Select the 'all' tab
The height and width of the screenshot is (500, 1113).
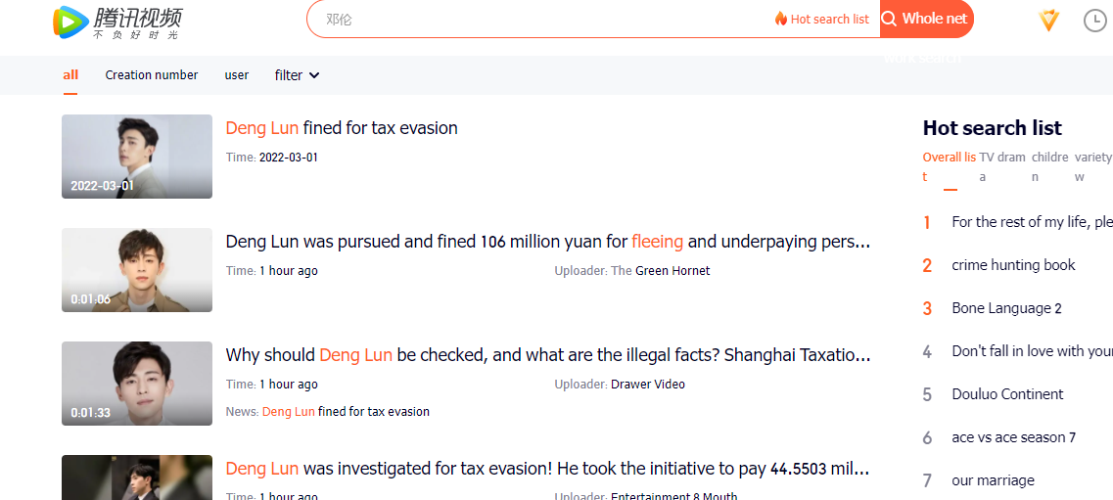tap(70, 75)
